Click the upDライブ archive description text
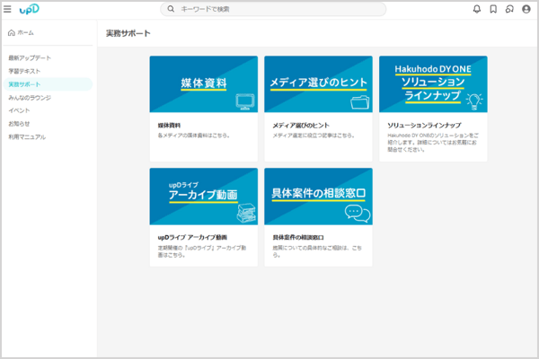 click(x=202, y=251)
